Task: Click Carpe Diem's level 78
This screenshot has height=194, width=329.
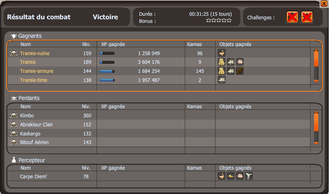Action: [x=86, y=177]
